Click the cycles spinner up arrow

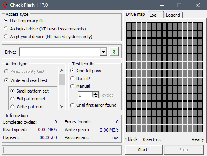click(x=96, y=93)
